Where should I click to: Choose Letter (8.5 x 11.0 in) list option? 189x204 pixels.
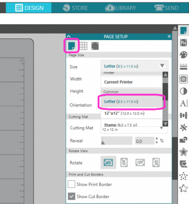[x=132, y=101]
